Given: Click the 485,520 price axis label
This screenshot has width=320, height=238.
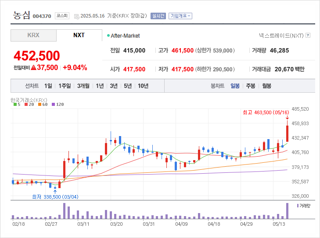Looking at the screenshot, I should point(300,109).
